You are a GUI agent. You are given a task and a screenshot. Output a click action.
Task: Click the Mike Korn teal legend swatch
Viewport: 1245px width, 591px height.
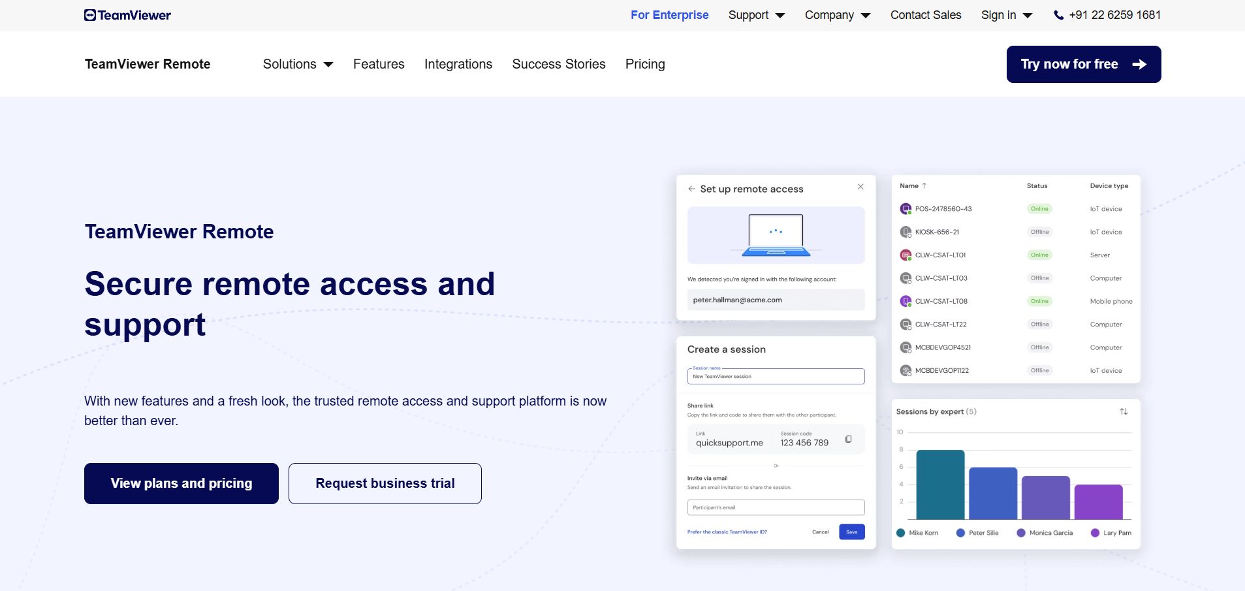point(901,533)
